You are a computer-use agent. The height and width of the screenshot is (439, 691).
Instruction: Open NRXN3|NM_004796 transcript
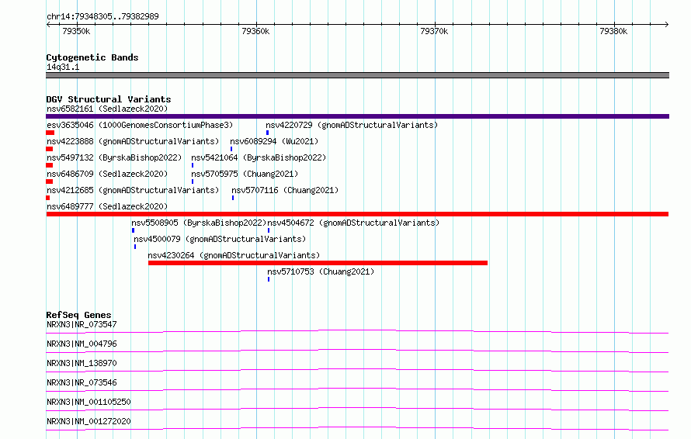point(82,344)
